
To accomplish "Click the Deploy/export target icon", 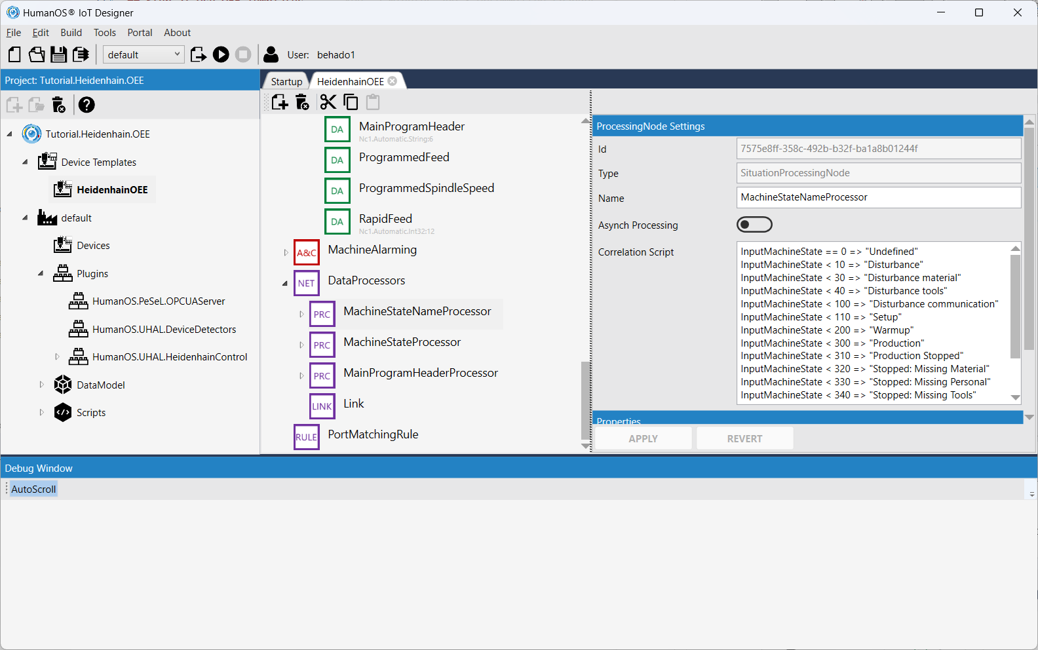I will click(198, 54).
